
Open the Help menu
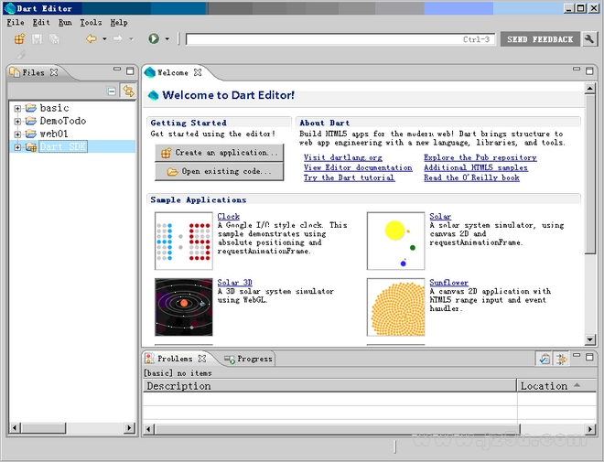tap(119, 22)
